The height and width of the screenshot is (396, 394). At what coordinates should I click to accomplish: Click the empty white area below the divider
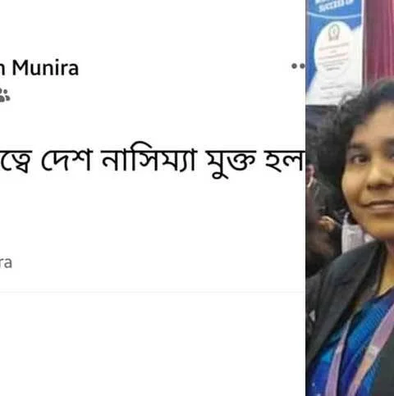153,344
